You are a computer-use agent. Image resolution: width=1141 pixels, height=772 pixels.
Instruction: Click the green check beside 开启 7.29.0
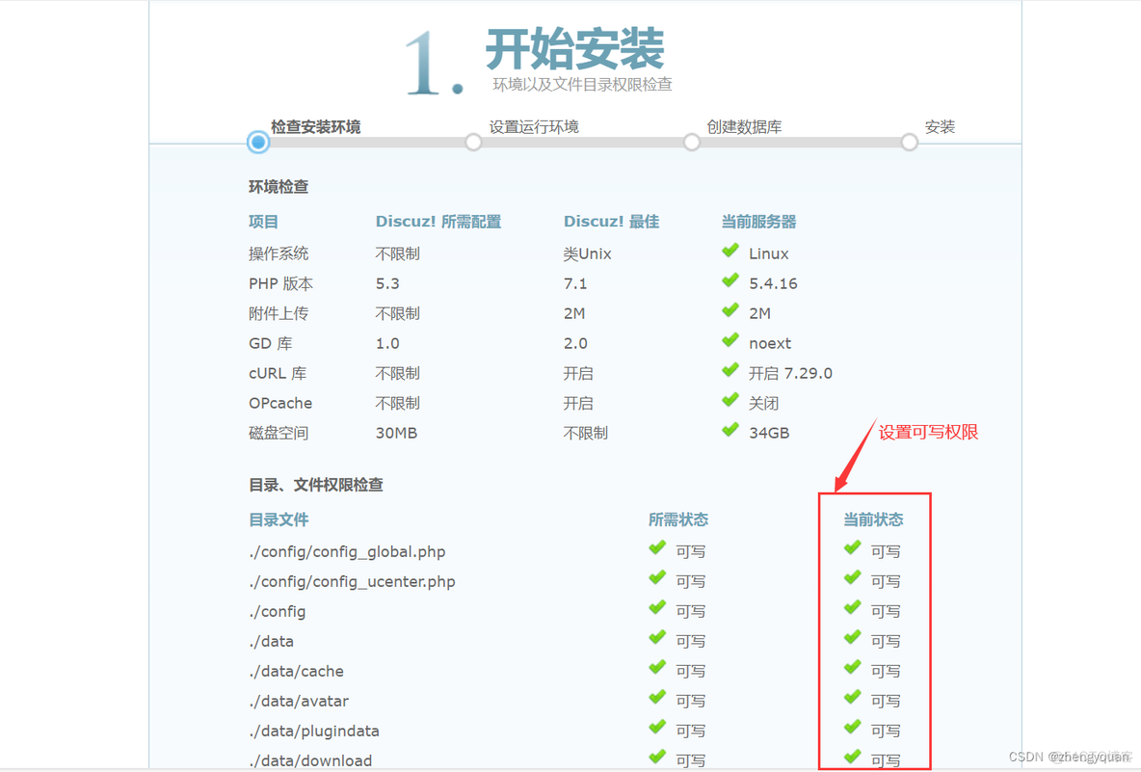[x=730, y=370]
